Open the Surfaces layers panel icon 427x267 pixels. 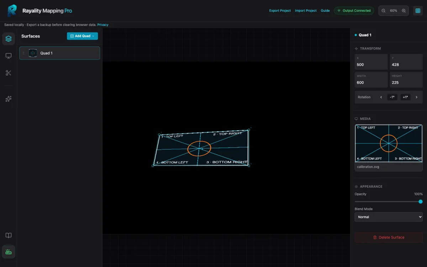pos(9,39)
